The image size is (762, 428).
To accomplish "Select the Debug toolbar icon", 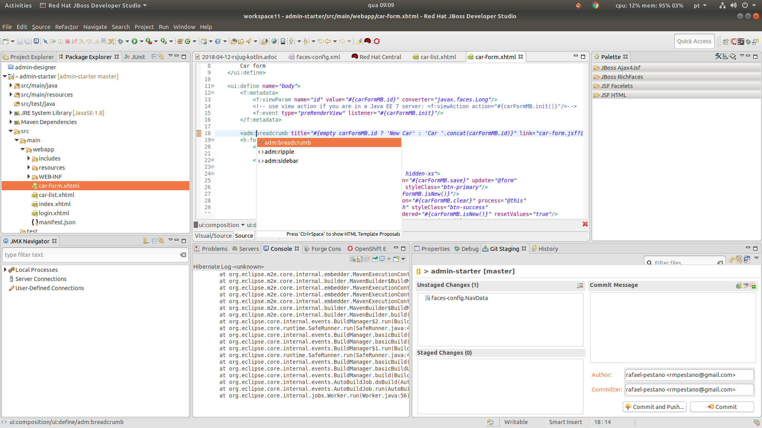I will 120,41.
